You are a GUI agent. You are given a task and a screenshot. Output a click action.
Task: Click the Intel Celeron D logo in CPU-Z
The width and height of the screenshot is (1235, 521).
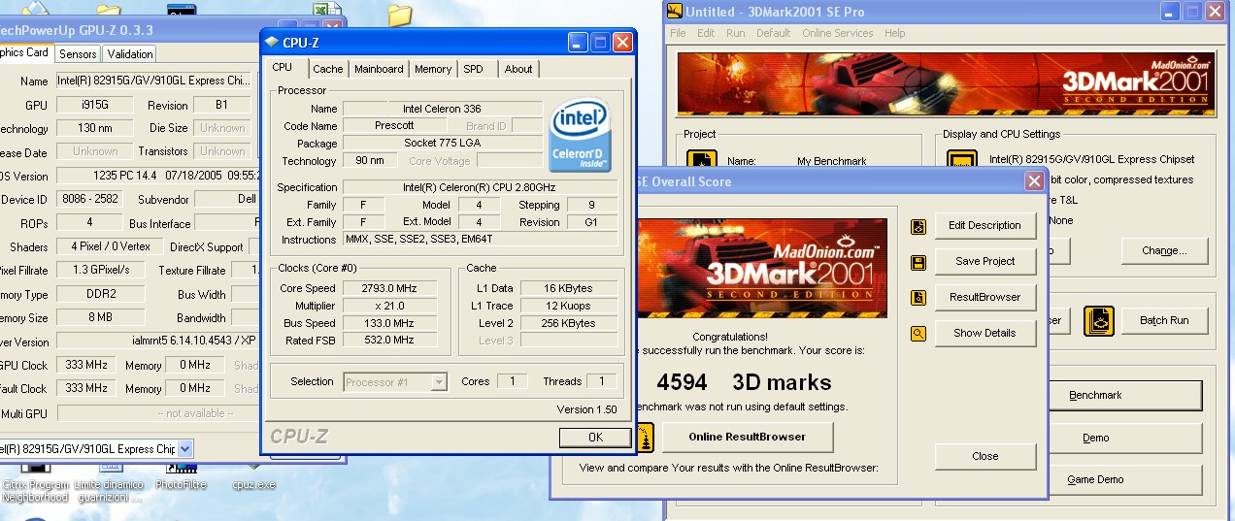coord(581,135)
